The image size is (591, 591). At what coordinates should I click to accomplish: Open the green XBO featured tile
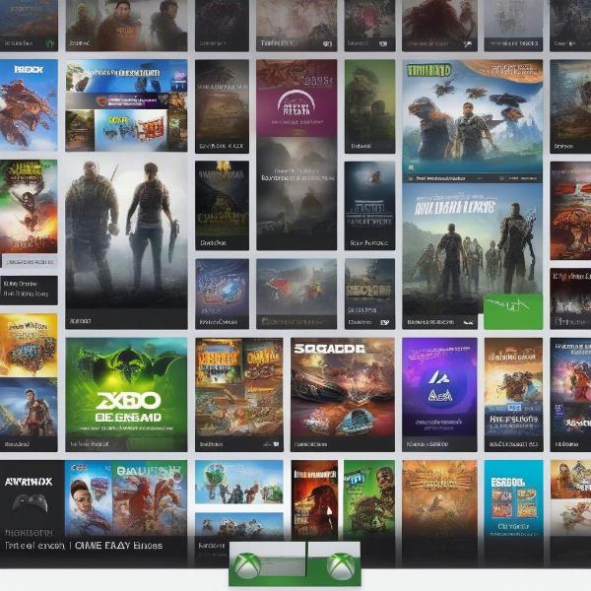pos(126,394)
